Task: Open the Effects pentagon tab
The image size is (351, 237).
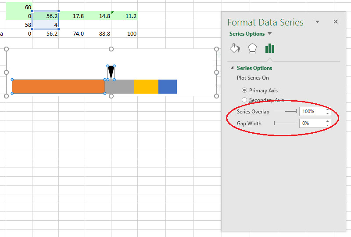Action: [252, 48]
